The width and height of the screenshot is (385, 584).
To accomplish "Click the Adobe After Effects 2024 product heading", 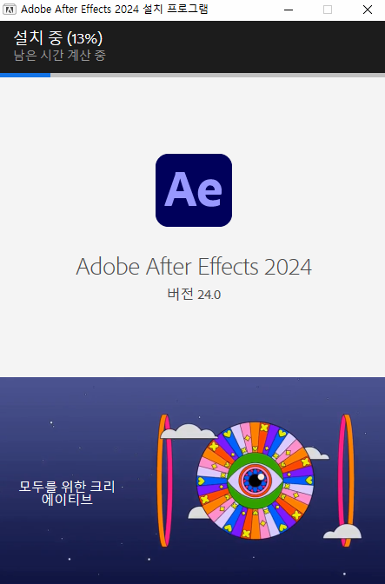I will click(194, 267).
